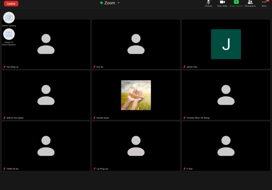Select Yau King Lai's video tile avatar

click(x=46, y=44)
